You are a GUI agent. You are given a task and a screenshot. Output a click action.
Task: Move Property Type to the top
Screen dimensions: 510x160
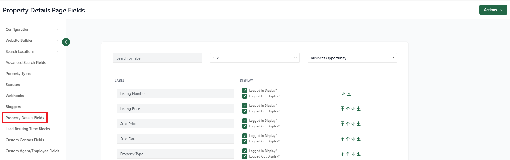[342, 154]
